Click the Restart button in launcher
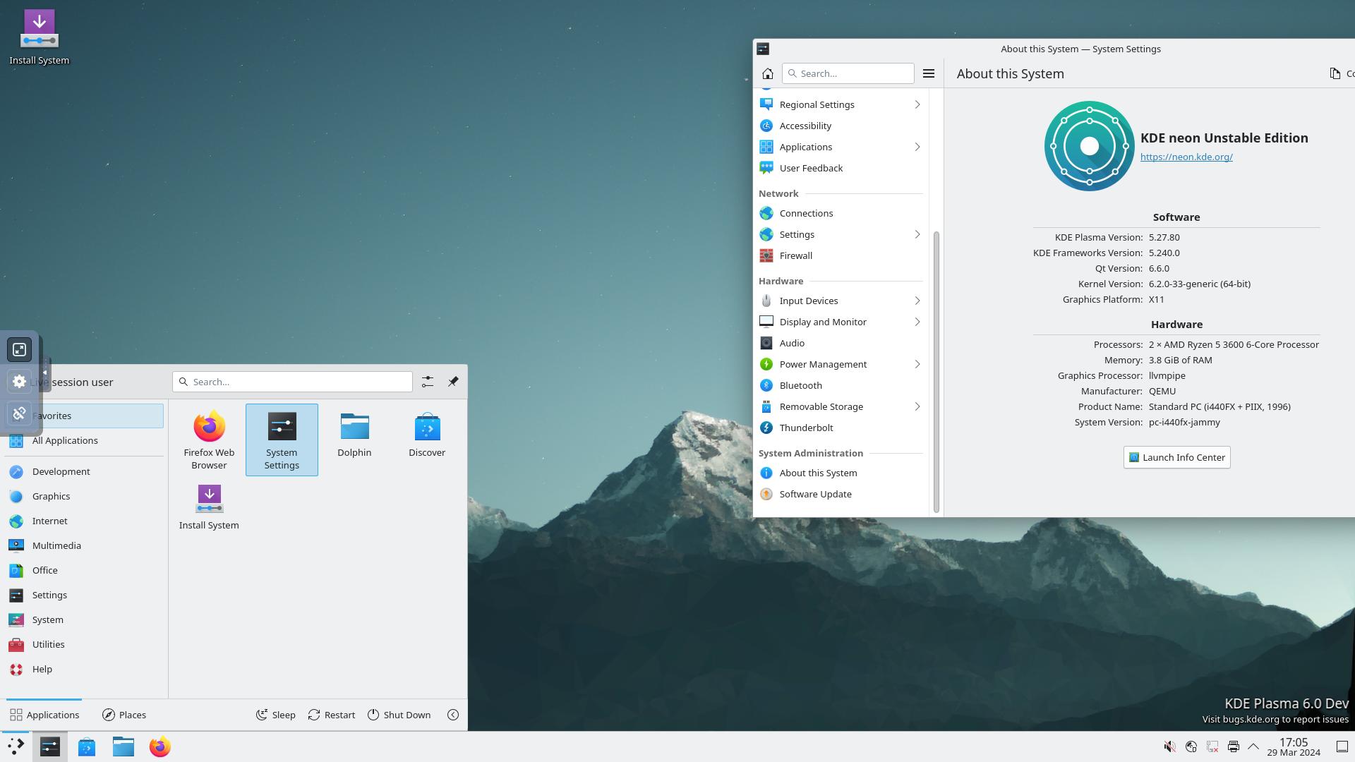The width and height of the screenshot is (1355, 762). [x=332, y=715]
